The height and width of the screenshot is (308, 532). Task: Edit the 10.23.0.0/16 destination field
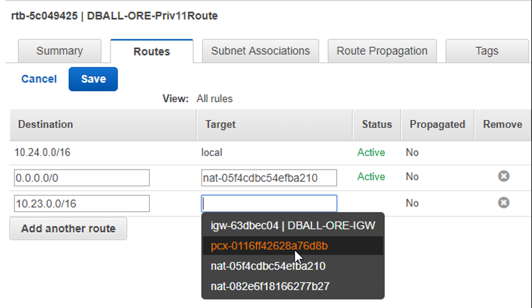(x=82, y=204)
